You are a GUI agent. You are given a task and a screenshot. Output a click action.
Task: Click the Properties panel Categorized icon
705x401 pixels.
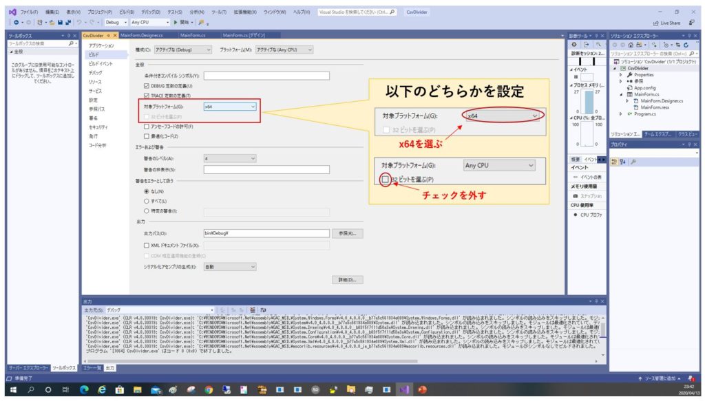(614, 162)
